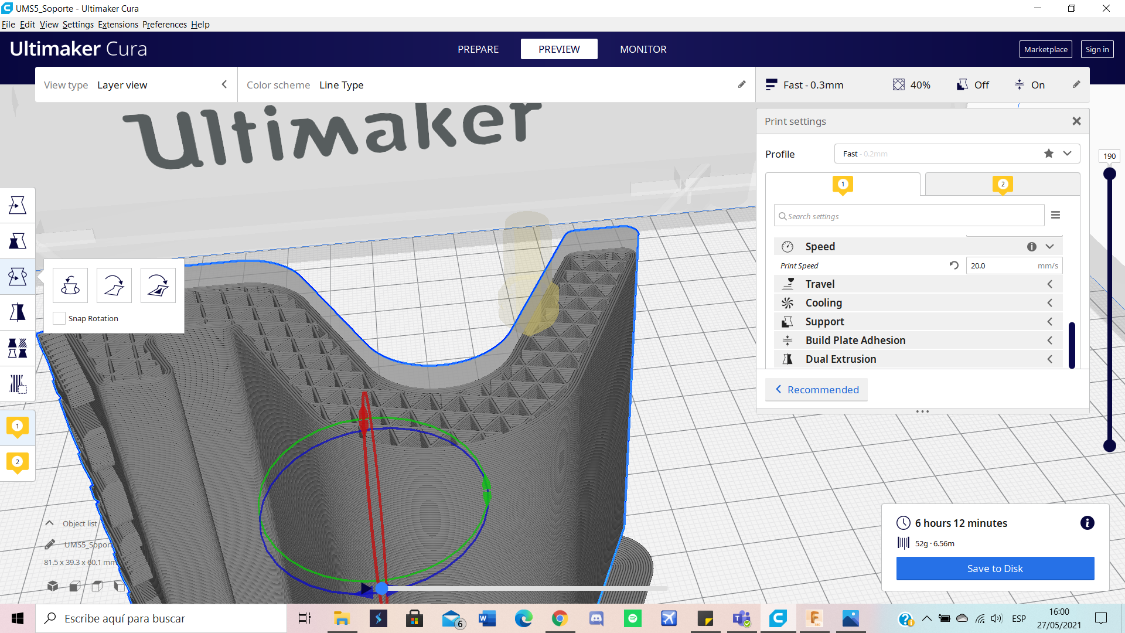Click the Windows taskbar search box
This screenshot has height=633, width=1125.
(161, 618)
